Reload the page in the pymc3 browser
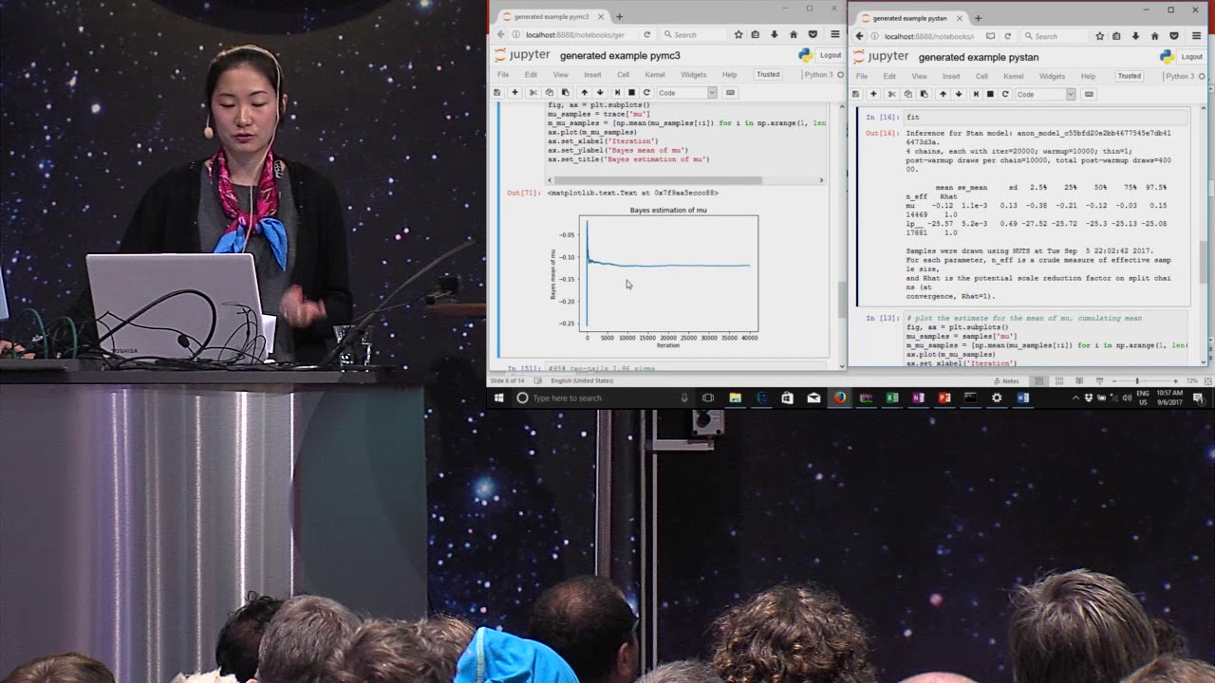The image size is (1215, 683). (x=647, y=34)
